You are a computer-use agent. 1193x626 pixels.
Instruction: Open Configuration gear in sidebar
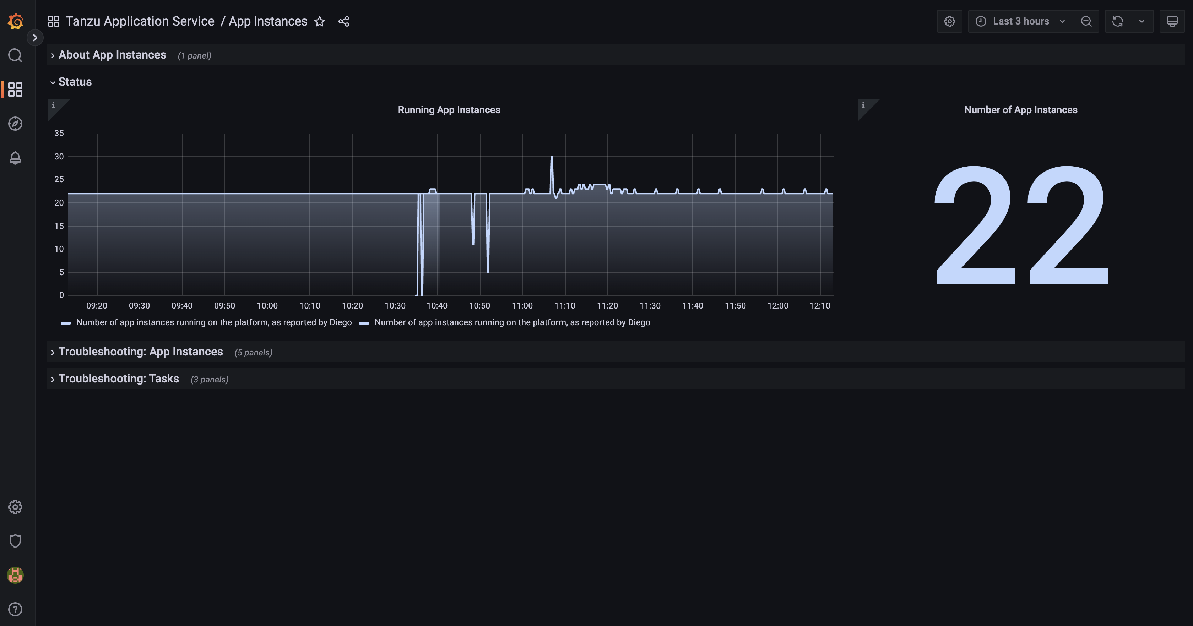[15, 507]
